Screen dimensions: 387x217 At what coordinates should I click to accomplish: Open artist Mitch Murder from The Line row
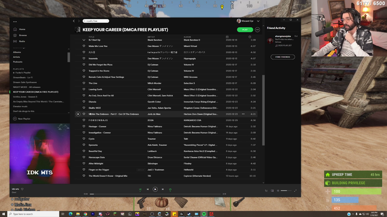click(x=154, y=83)
